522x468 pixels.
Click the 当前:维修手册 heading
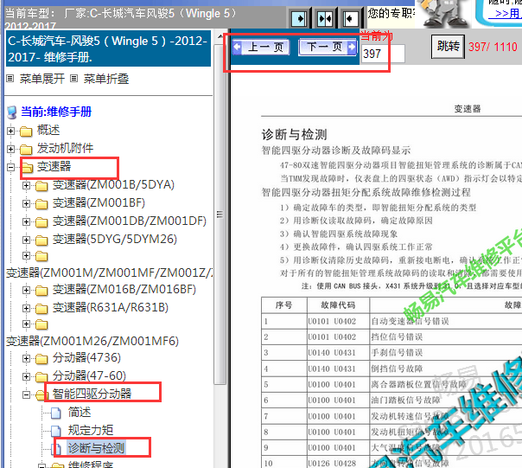tap(56, 112)
